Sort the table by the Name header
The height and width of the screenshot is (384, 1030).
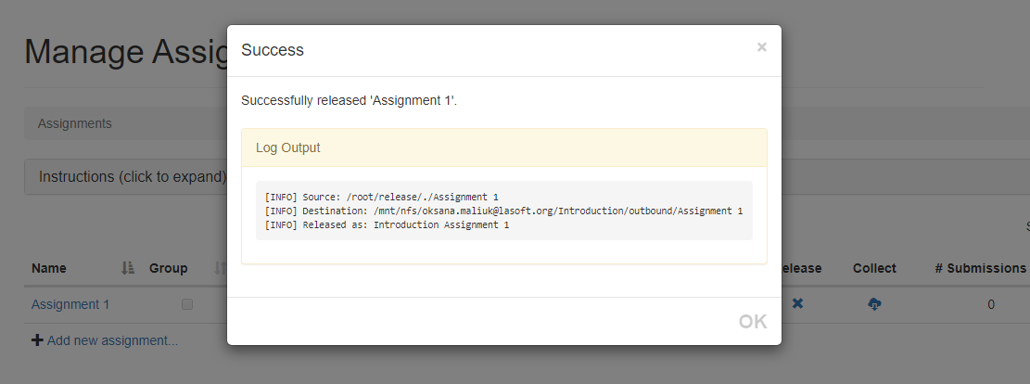(x=48, y=268)
